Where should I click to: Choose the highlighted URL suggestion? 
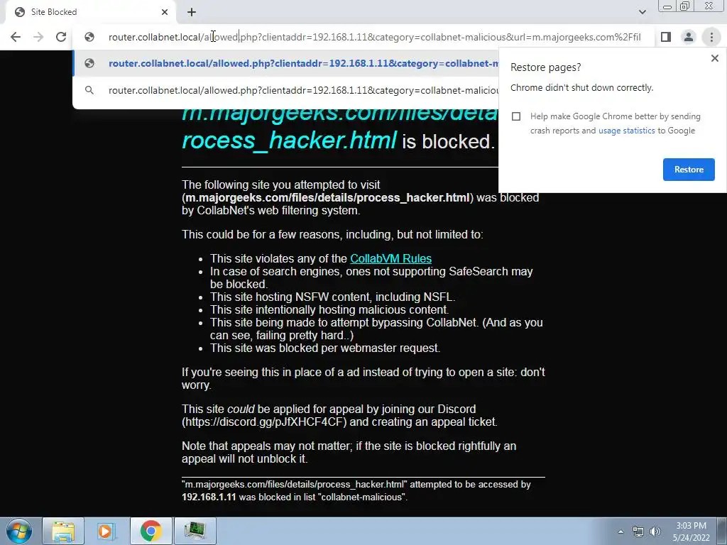point(286,63)
